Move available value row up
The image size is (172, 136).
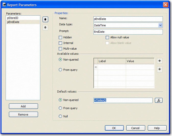[160, 61]
